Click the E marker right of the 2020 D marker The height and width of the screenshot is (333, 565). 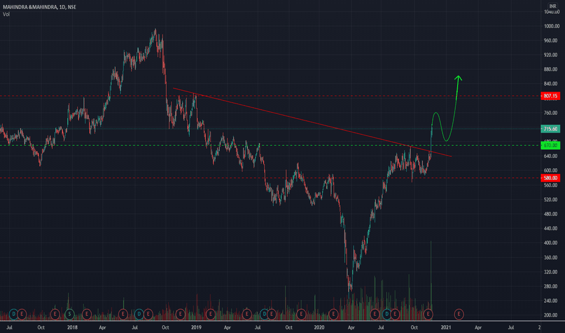395,314
